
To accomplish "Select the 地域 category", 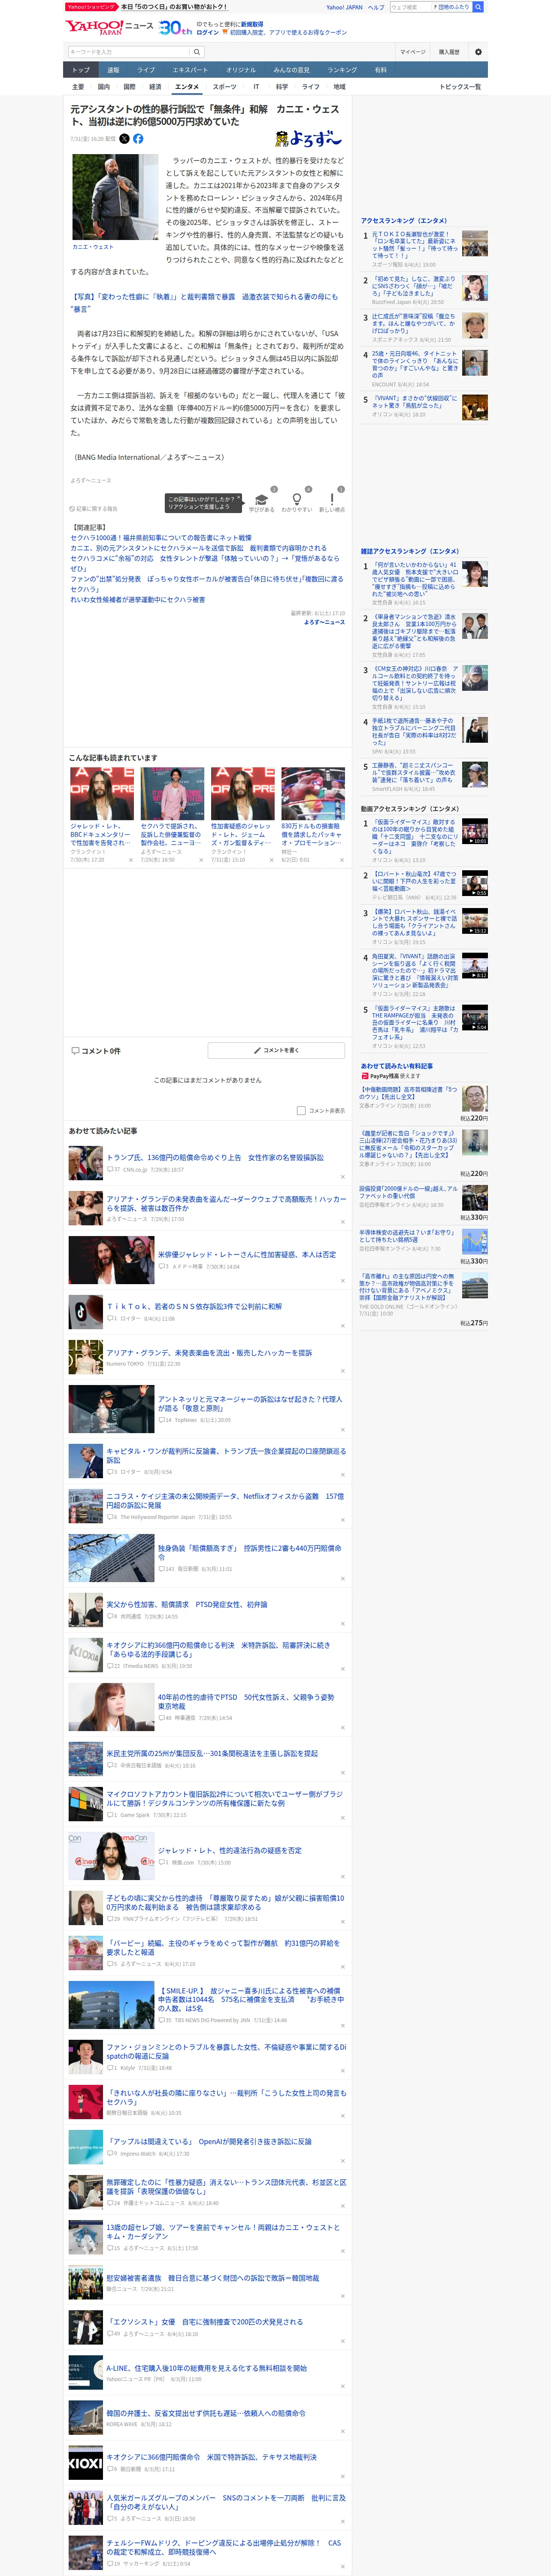I will pyautogui.click(x=340, y=87).
